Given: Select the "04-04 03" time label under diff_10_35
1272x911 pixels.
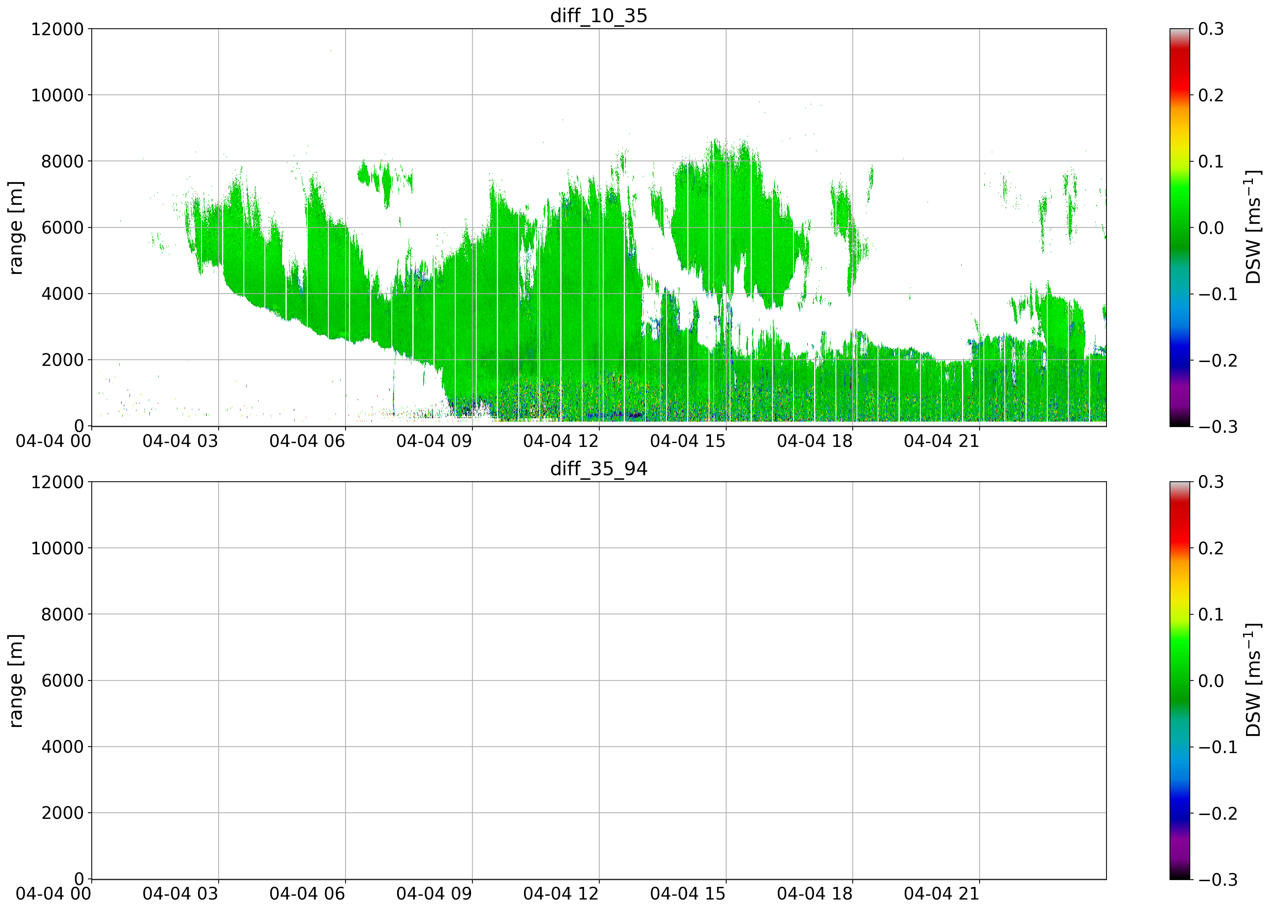Looking at the screenshot, I should click(180, 442).
